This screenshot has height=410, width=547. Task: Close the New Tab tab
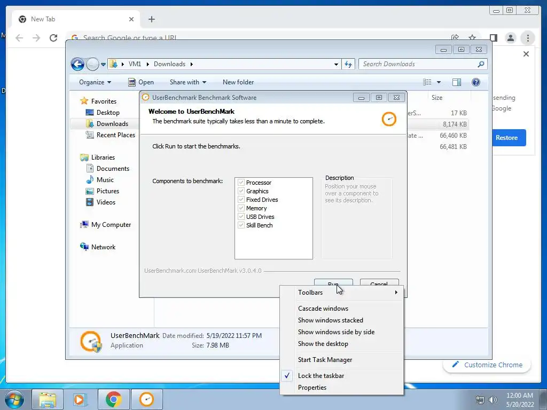131,19
